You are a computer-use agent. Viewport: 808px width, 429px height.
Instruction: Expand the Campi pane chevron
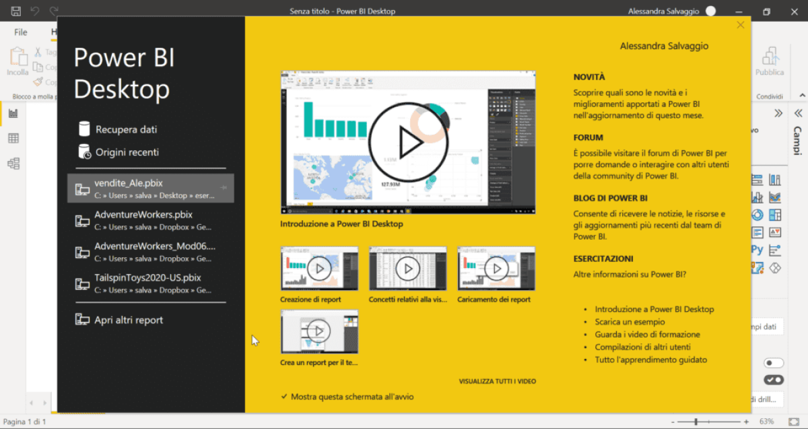coord(798,113)
